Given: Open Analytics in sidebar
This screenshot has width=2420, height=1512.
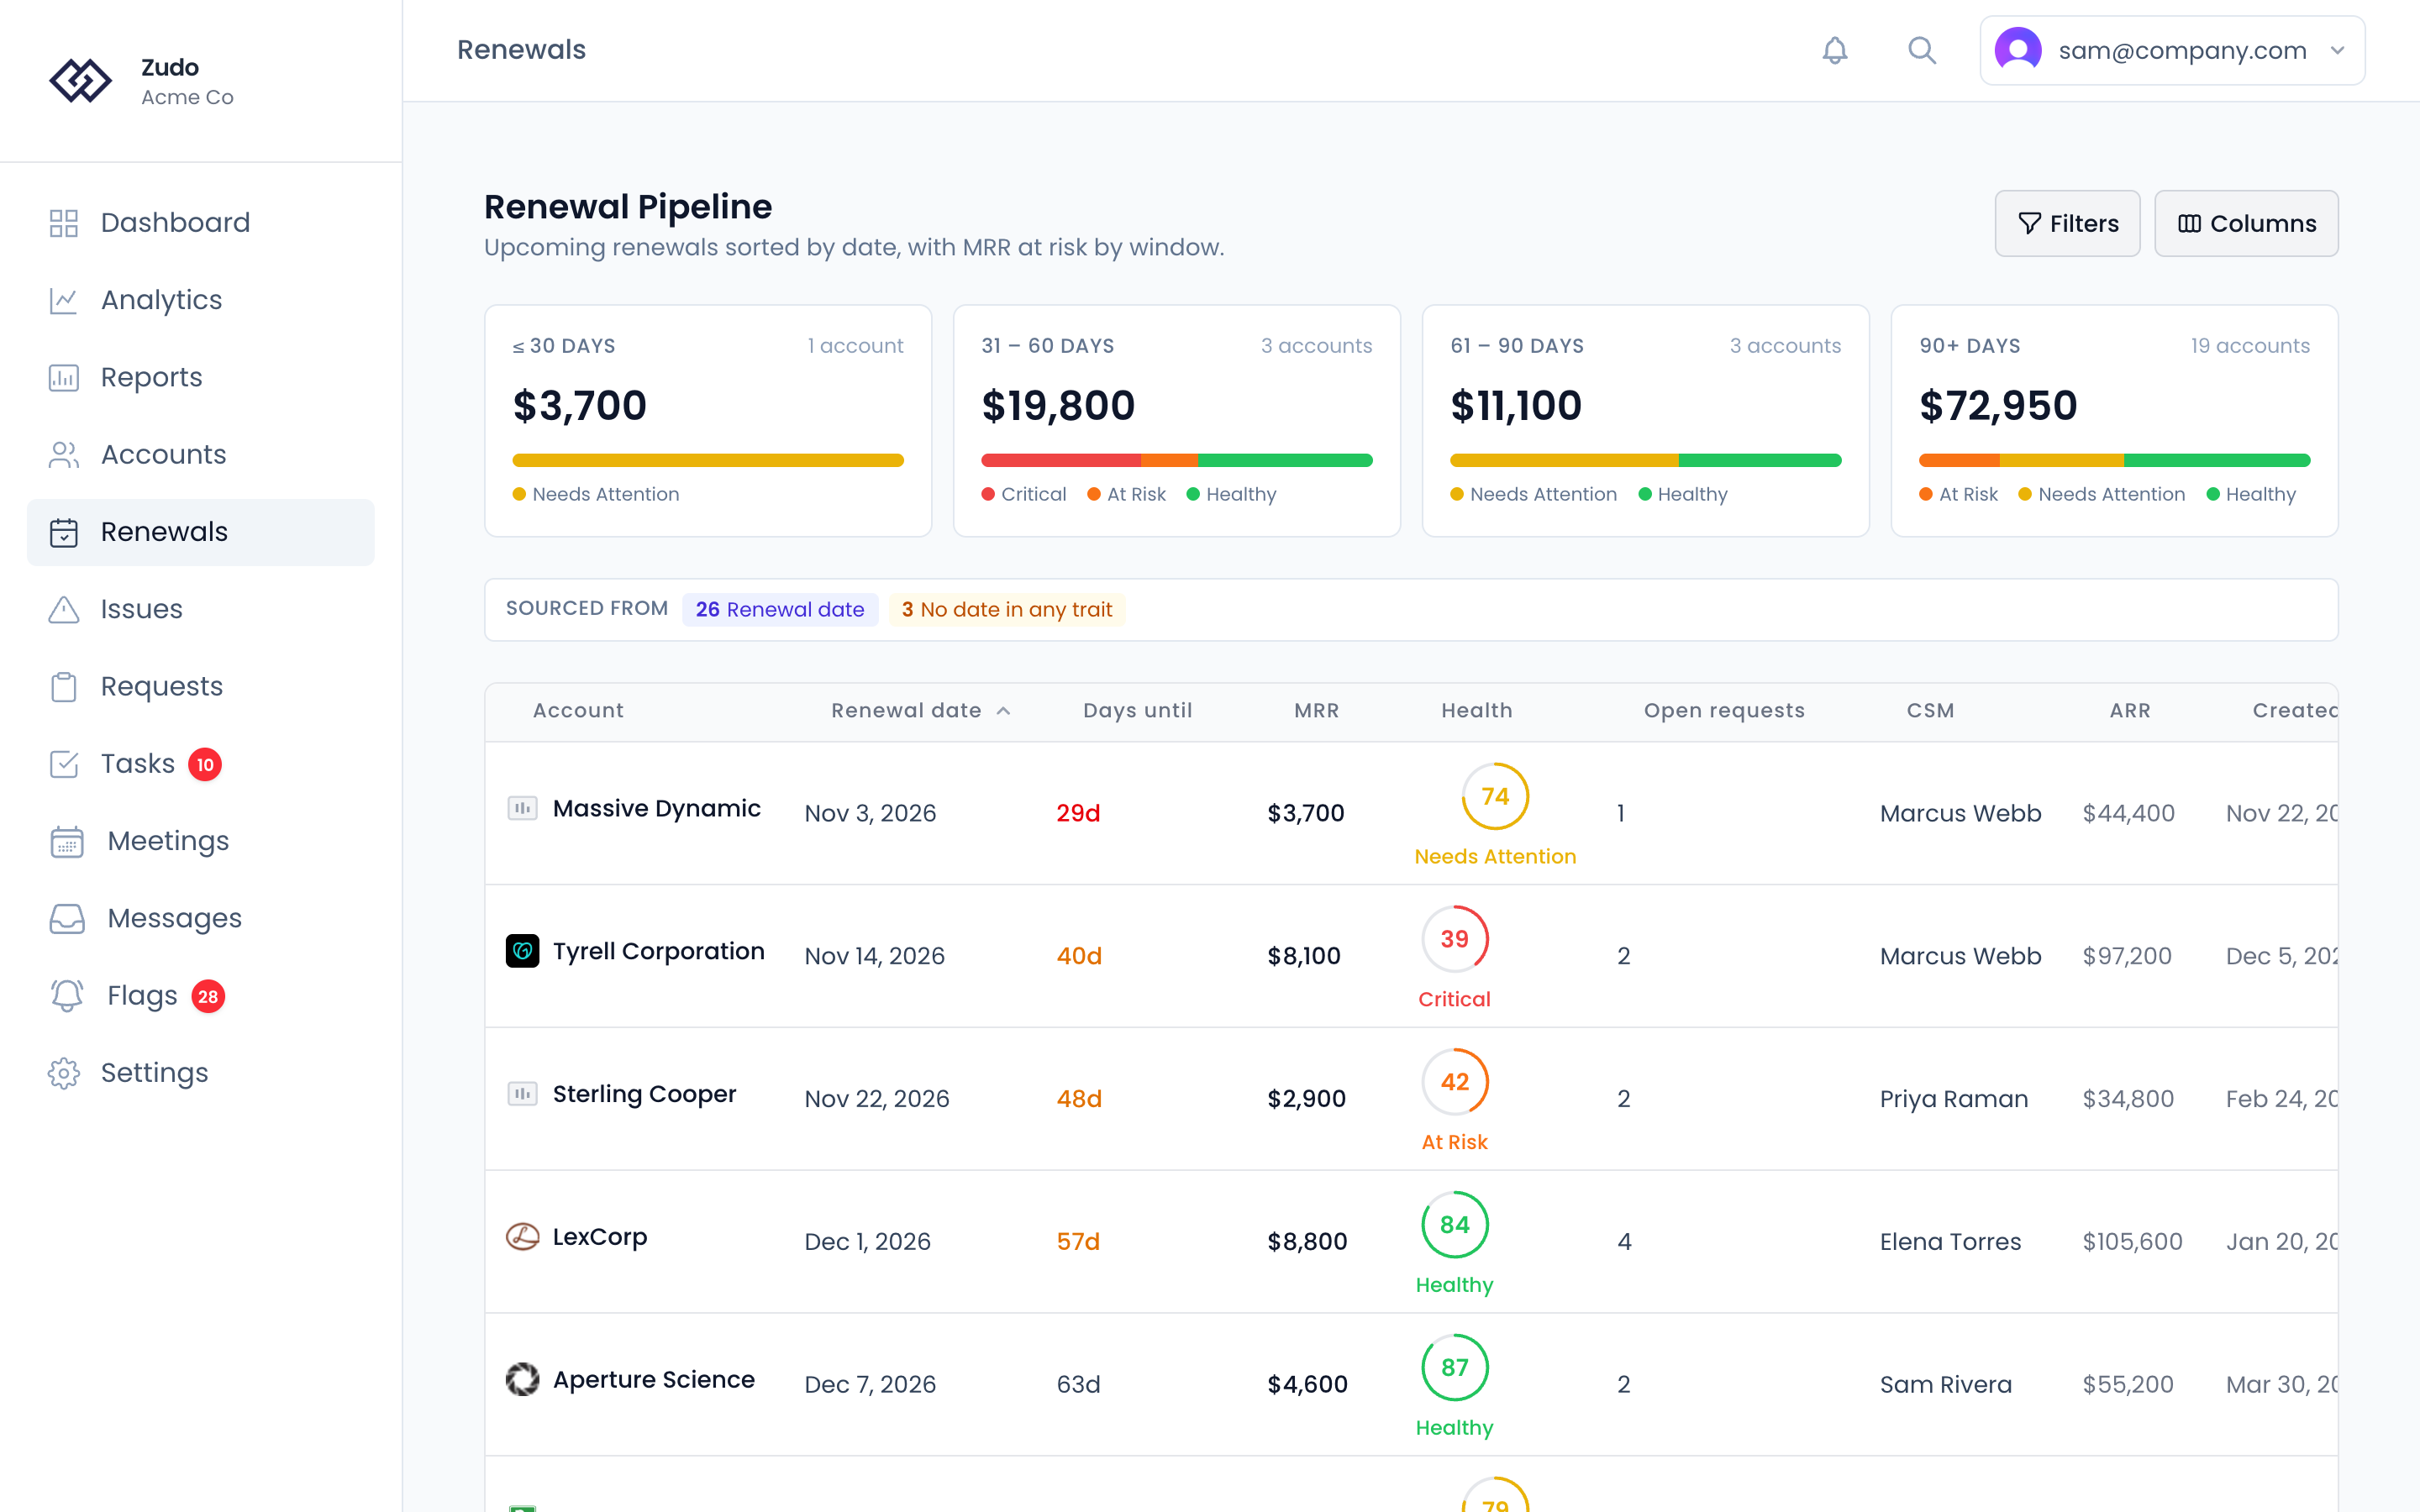Looking at the screenshot, I should 201,300.
